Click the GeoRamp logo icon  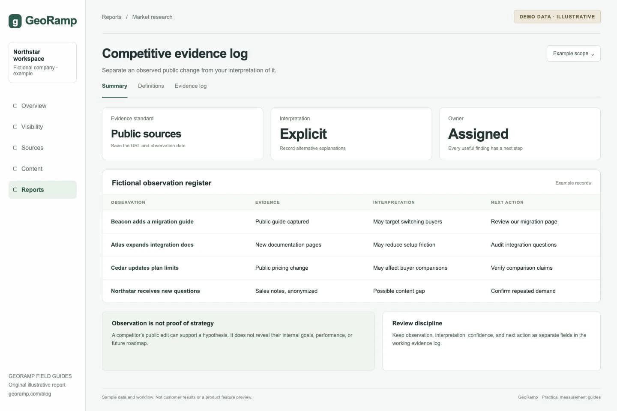tap(15, 21)
